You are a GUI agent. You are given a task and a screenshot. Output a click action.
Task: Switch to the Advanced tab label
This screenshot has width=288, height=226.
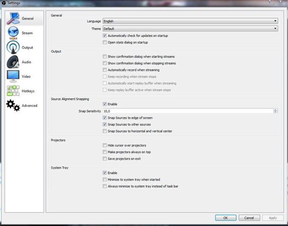pos(30,106)
